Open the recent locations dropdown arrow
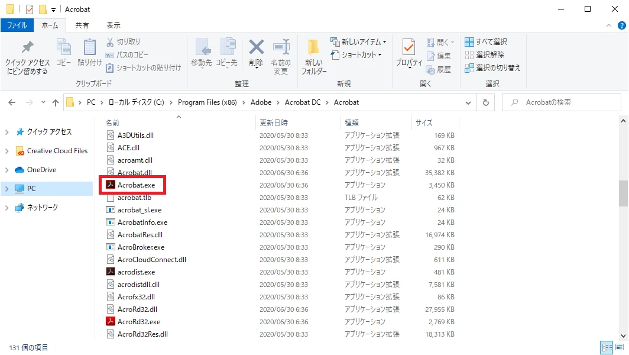629x355 pixels. [43, 102]
